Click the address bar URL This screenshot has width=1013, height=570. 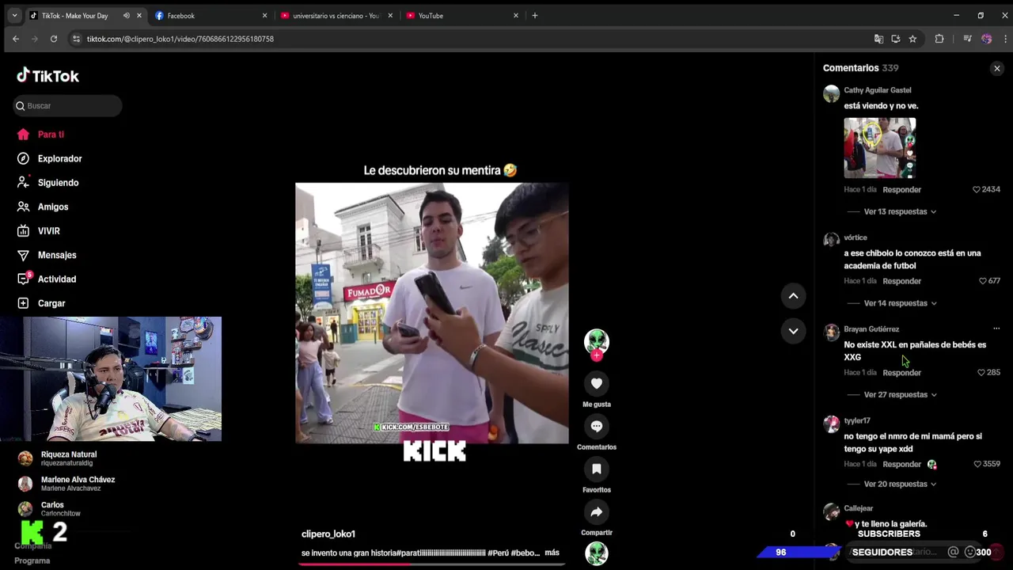[180, 39]
